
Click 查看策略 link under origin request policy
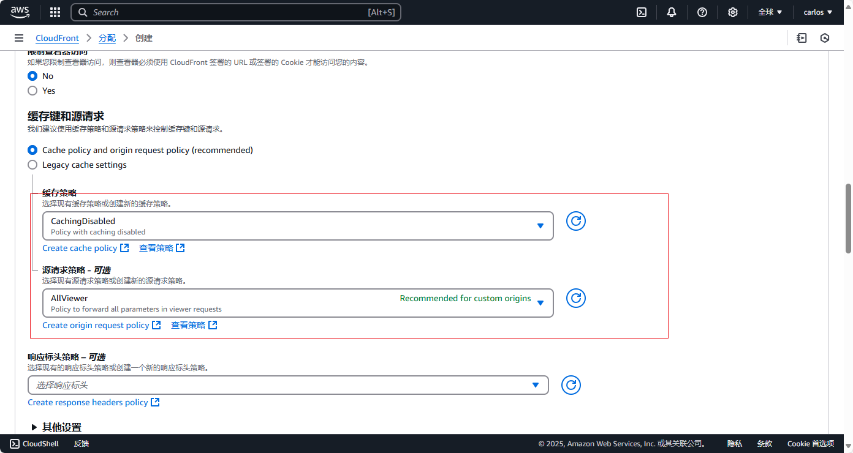click(x=194, y=325)
